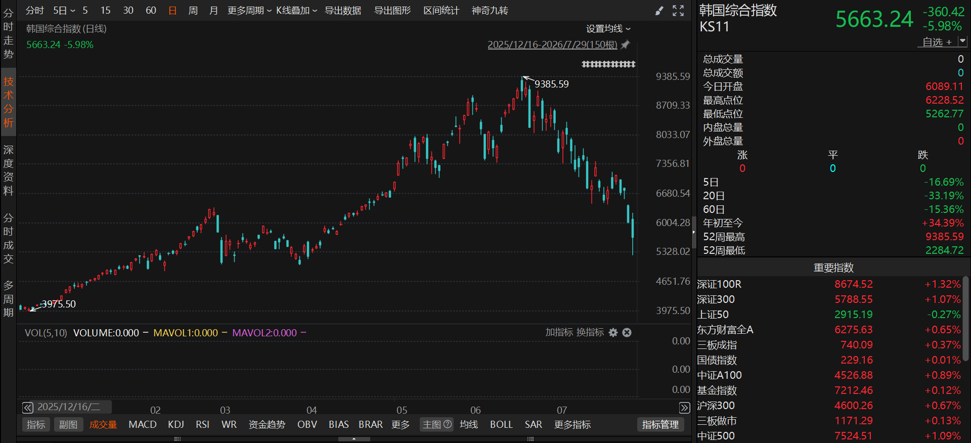This screenshot has height=443, width=971.
Task: Jump to earliest date arrow icon
Action: click(x=28, y=408)
